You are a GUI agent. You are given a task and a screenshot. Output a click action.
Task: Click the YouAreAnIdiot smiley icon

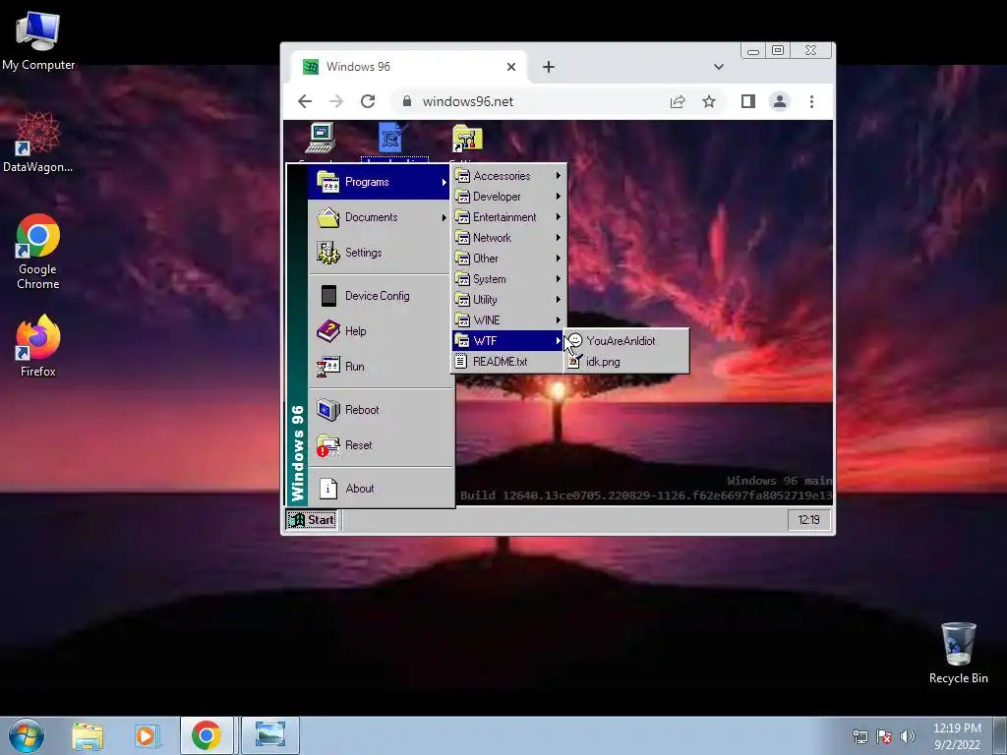point(574,341)
